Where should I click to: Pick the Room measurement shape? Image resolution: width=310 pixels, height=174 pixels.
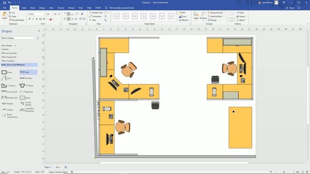pos(10,116)
